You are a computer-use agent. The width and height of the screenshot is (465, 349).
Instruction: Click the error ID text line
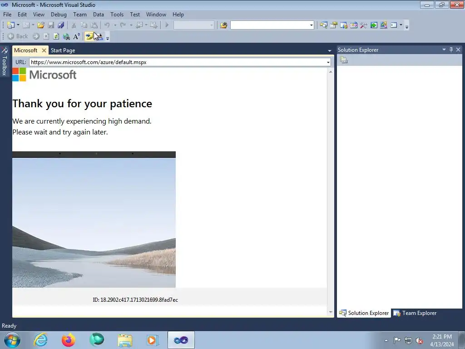(x=135, y=300)
